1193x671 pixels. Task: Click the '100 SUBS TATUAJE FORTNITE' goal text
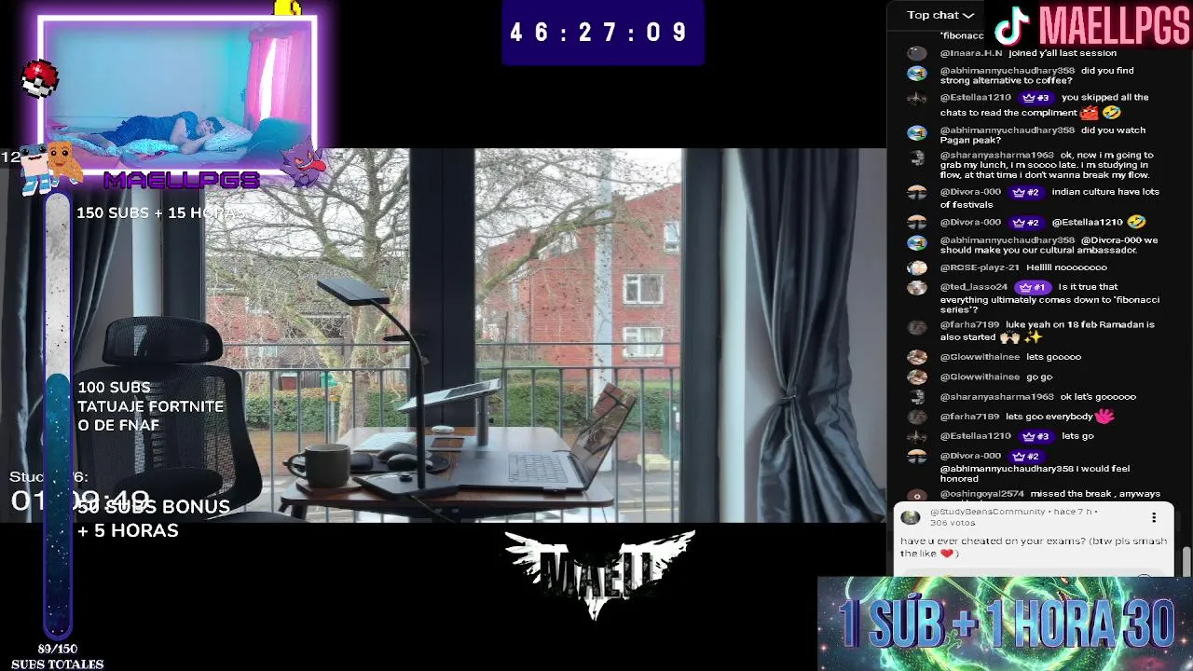[150, 406]
